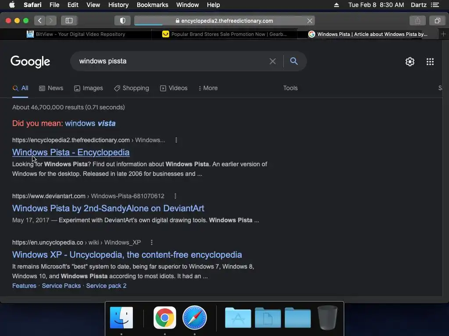449x336 pixels.
Task: Add a new tab with plus button
Action: [x=443, y=34]
